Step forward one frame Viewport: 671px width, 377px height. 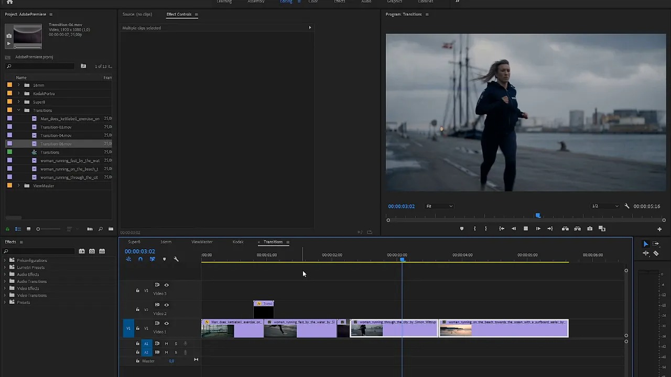pos(538,229)
